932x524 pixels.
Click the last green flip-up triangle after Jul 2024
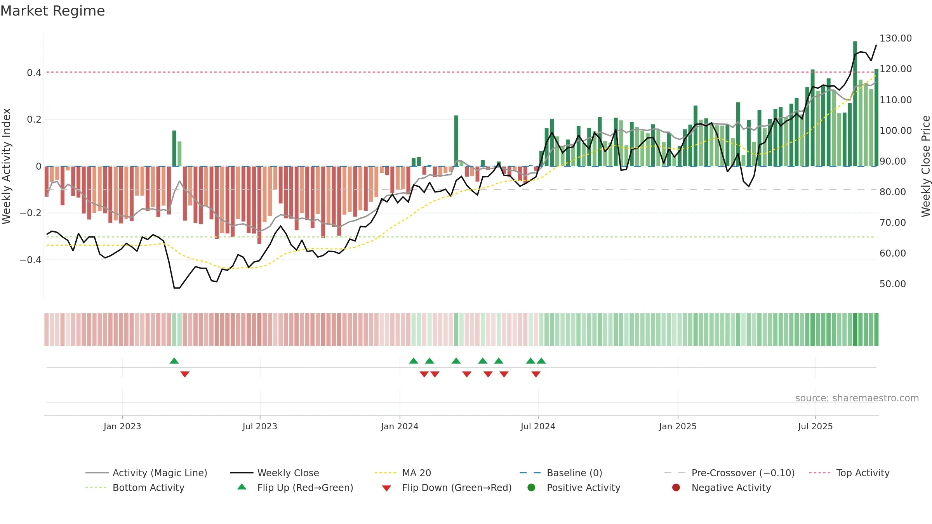pyautogui.click(x=541, y=361)
